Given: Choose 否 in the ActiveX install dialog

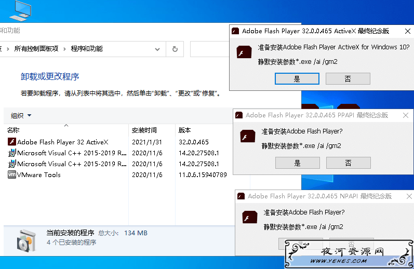Looking at the screenshot, I should coord(348,78).
